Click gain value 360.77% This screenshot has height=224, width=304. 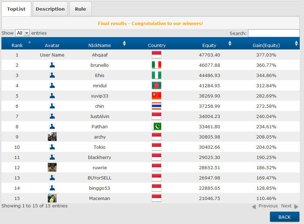click(266, 65)
